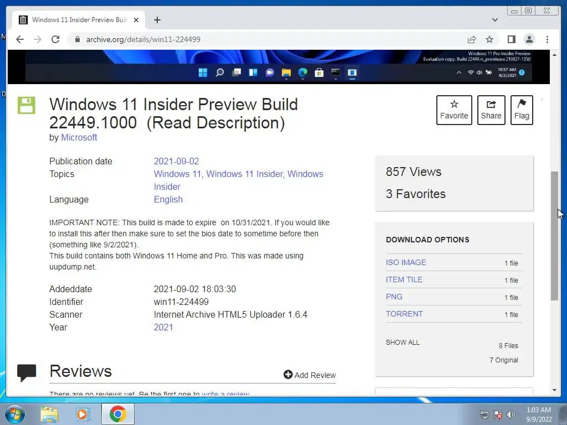This screenshot has height=425, width=567.
Task: Click the page scrollbar down arrow
Action: point(554,390)
